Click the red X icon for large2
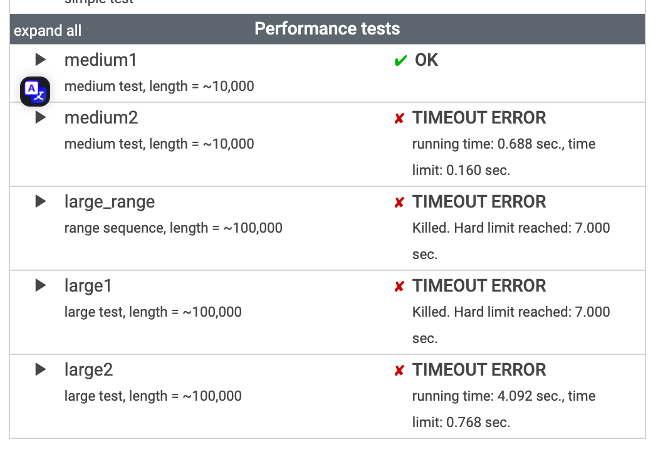The height and width of the screenshot is (449, 658). [399, 371]
